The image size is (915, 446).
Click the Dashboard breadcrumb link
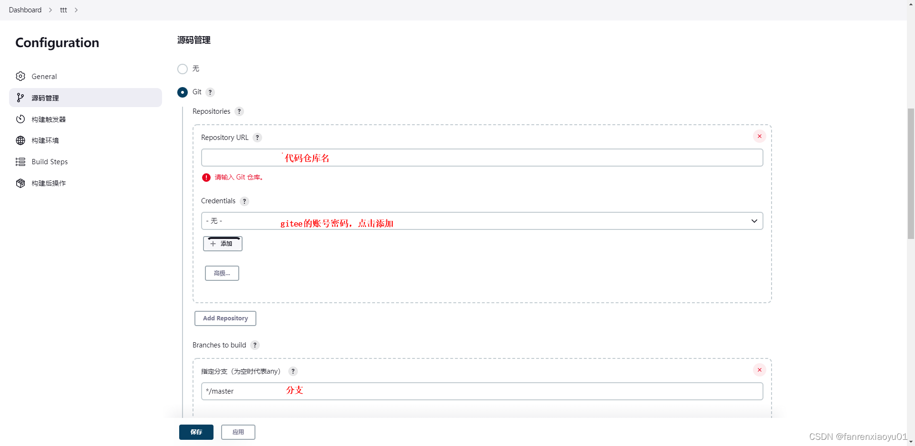(25, 10)
